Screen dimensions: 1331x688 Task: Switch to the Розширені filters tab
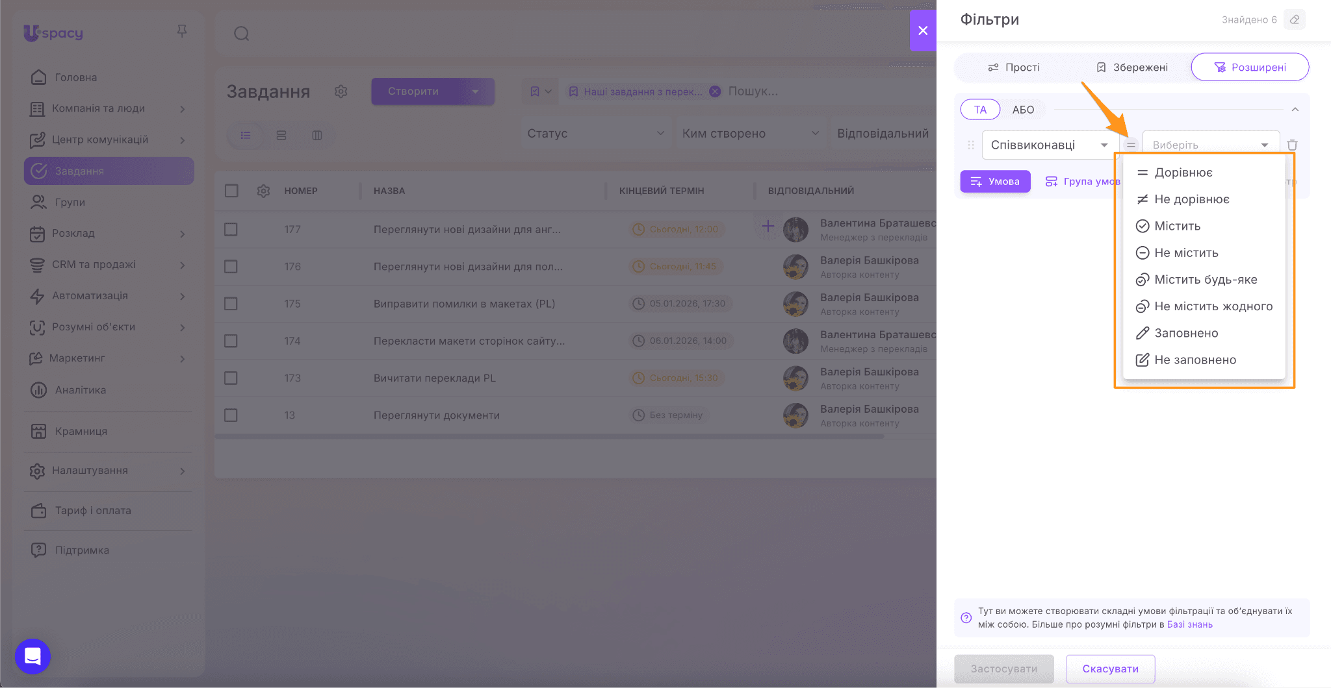tap(1250, 68)
